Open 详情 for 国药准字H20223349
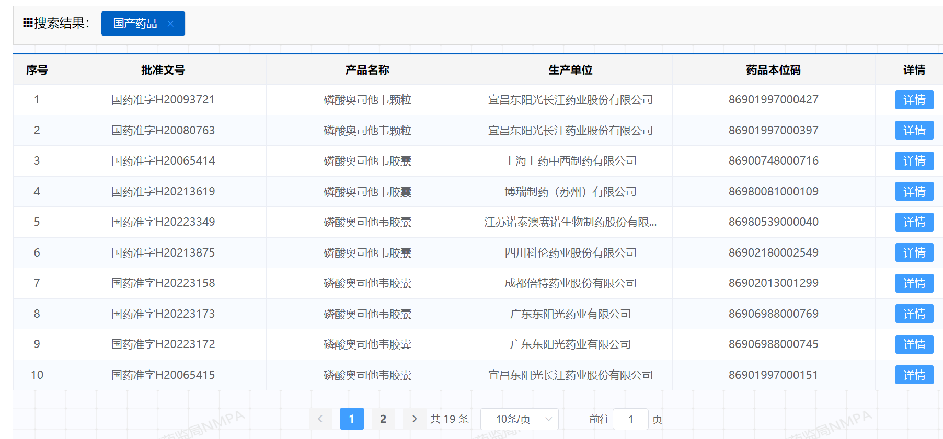 click(914, 222)
